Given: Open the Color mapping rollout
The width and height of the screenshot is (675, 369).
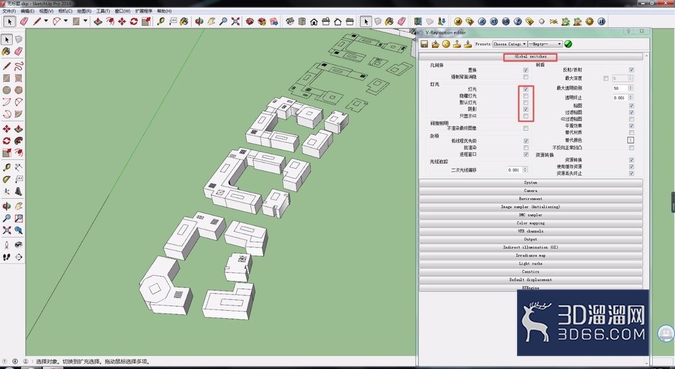Looking at the screenshot, I should pos(531,223).
